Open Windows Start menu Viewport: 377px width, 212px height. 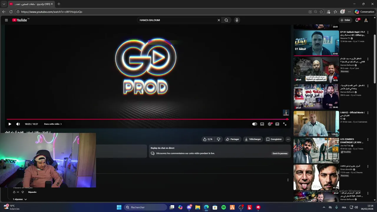pyautogui.click(x=119, y=207)
